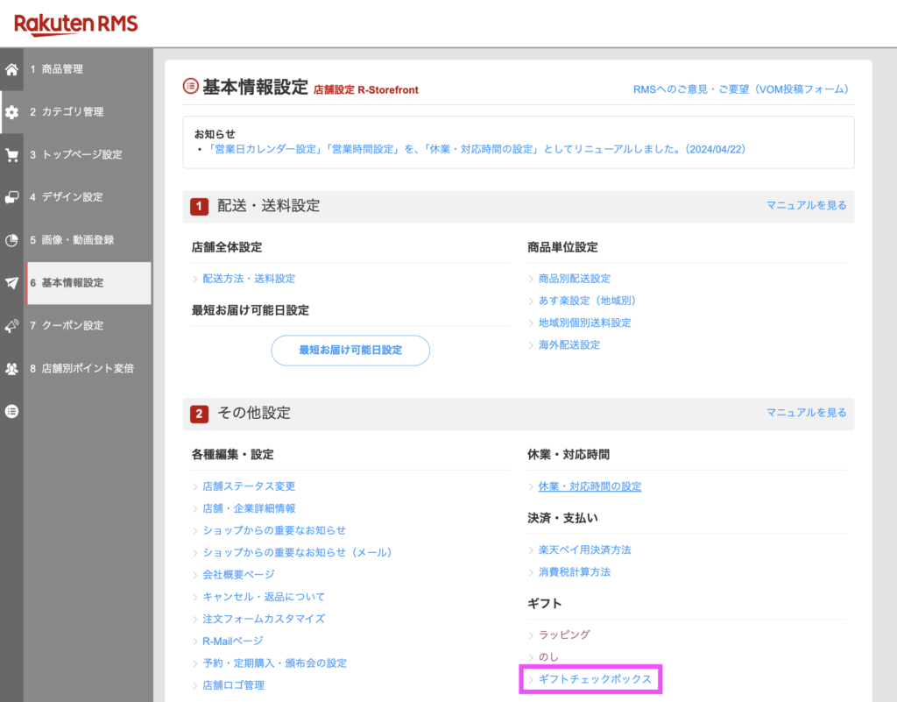
Task: Open 店舗・企業詳細情報 link
Action: click(x=249, y=508)
